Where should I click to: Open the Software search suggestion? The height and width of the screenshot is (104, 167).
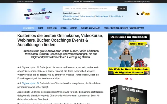pos(77,19)
